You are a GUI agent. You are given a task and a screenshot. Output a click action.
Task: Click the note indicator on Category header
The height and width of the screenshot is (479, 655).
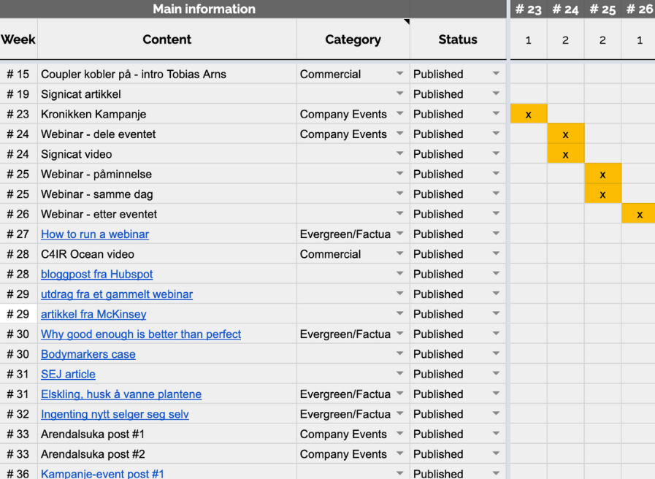[406, 22]
